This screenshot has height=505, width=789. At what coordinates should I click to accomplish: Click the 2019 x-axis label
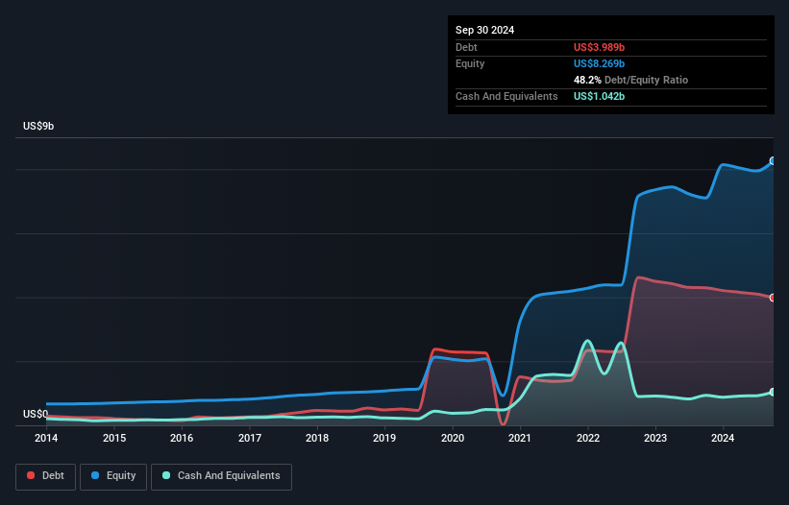pyautogui.click(x=384, y=438)
